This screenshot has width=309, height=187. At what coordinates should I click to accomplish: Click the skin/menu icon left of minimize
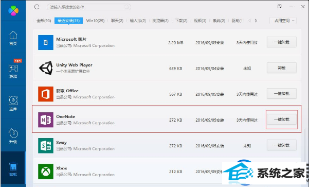pos(280,7)
